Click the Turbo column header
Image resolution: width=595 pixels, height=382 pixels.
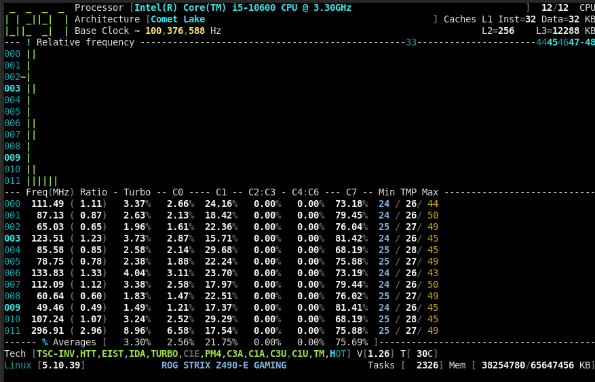[x=137, y=192]
